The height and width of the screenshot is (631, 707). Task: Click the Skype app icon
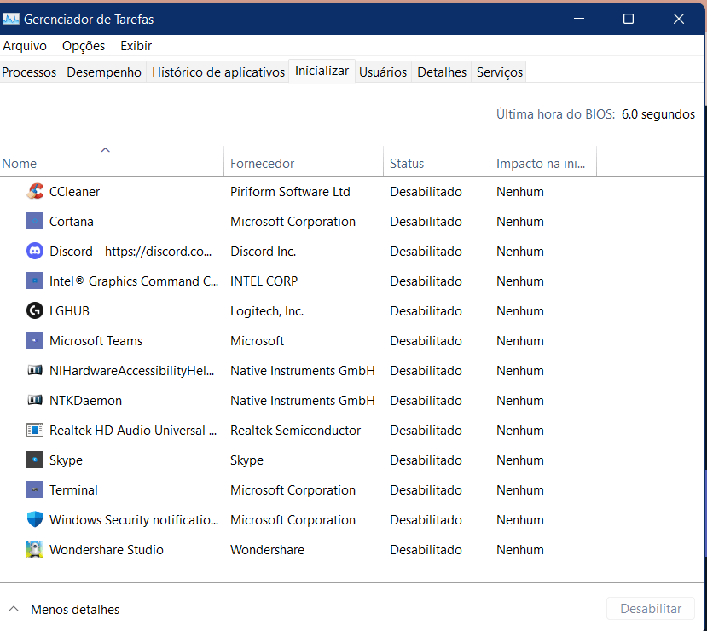tap(35, 460)
